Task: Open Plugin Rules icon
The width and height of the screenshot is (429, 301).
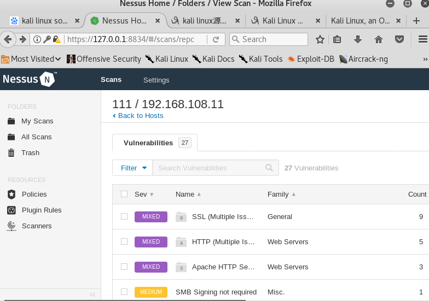Action: point(11,210)
